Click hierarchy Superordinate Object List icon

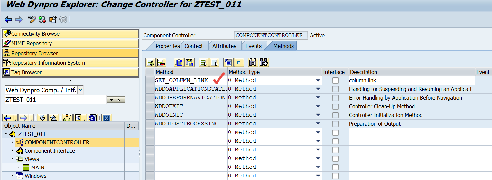pos(67,118)
